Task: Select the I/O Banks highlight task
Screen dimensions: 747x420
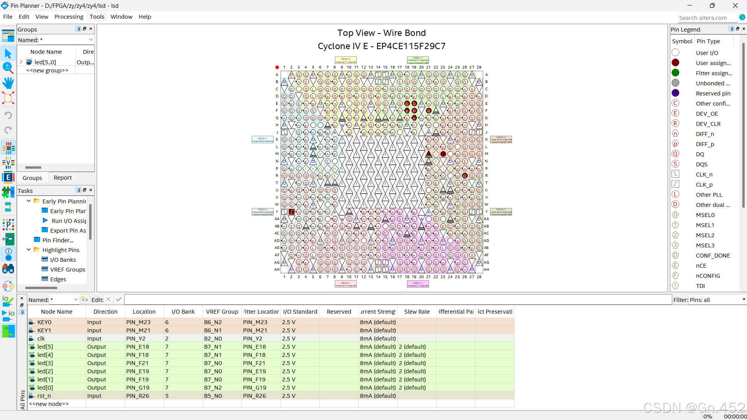Action: [x=63, y=259]
